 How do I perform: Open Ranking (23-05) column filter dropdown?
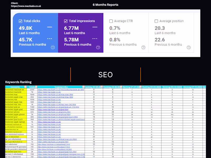(102, 87)
